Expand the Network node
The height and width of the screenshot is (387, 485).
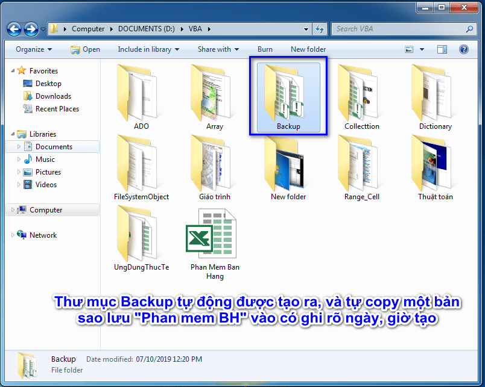pos(13,235)
